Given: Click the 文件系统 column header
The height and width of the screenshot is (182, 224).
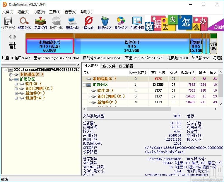Looking at the screenshot, I should (158, 73).
